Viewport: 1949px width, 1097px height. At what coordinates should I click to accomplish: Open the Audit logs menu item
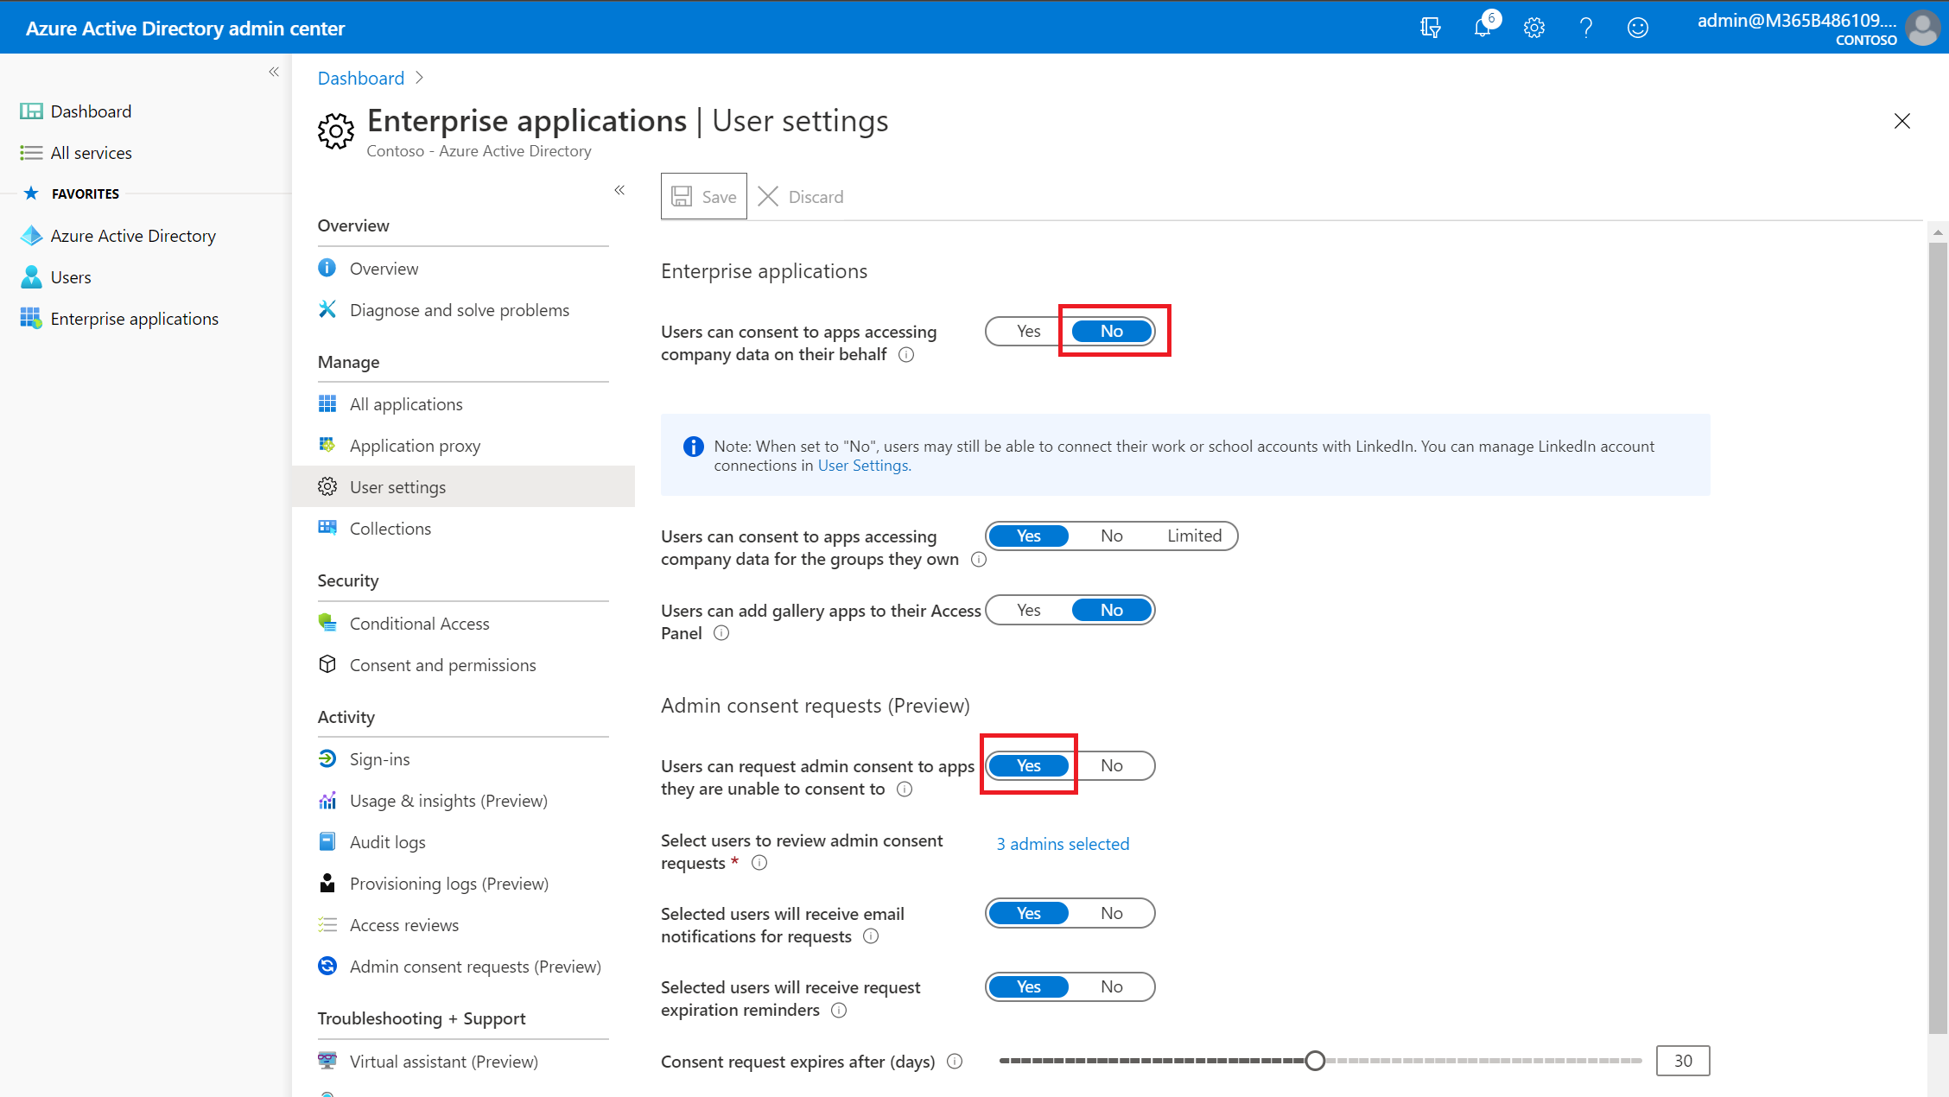click(x=463, y=841)
